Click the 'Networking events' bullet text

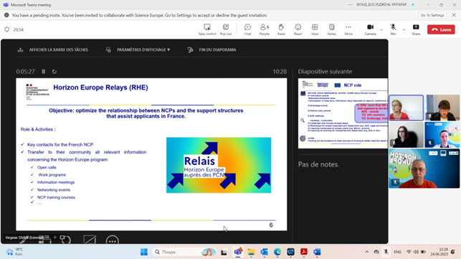pyautogui.click(x=54, y=190)
